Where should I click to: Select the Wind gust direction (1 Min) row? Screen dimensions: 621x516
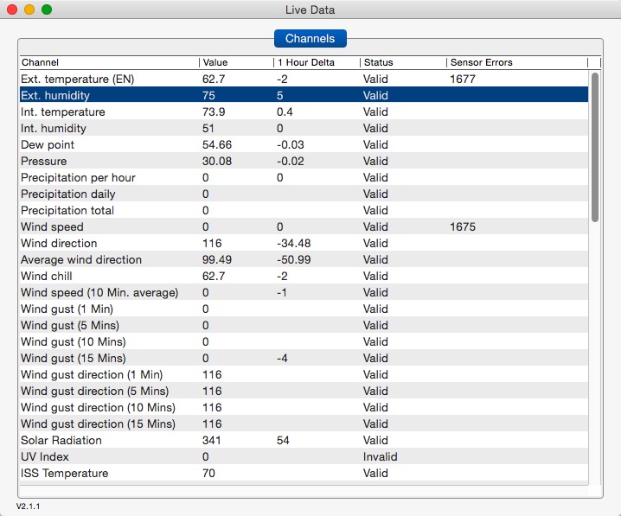pyautogui.click(x=304, y=375)
